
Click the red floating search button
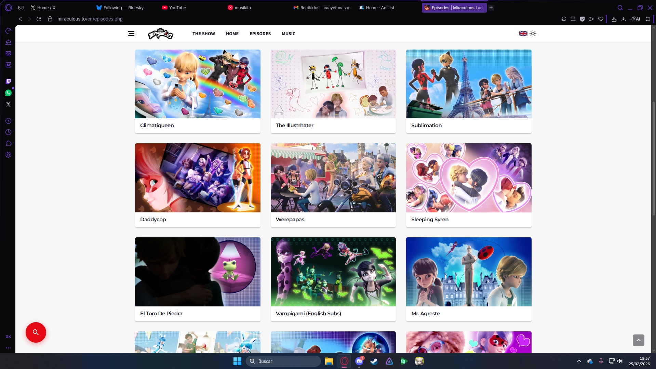pos(36,332)
